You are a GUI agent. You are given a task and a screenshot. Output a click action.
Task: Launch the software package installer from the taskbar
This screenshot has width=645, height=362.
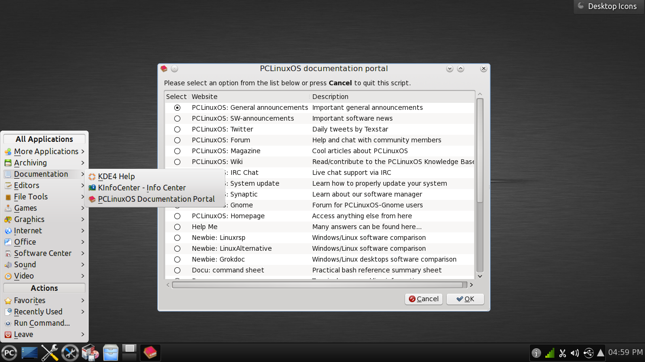[x=90, y=353]
